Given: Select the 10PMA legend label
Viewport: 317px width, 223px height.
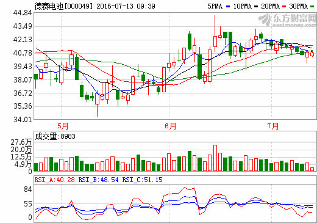Looking at the screenshot, I should [242, 6].
